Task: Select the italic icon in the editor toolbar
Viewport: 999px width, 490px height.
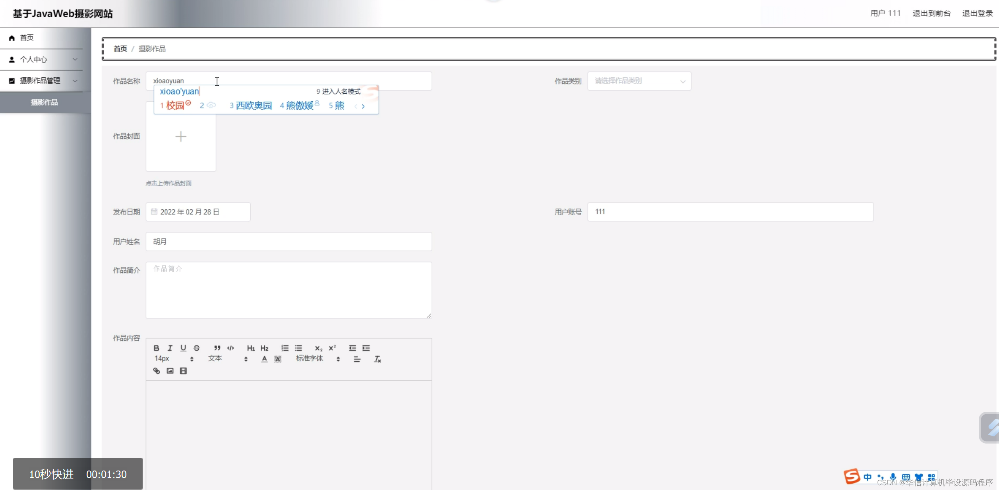Action: [x=170, y=348]
